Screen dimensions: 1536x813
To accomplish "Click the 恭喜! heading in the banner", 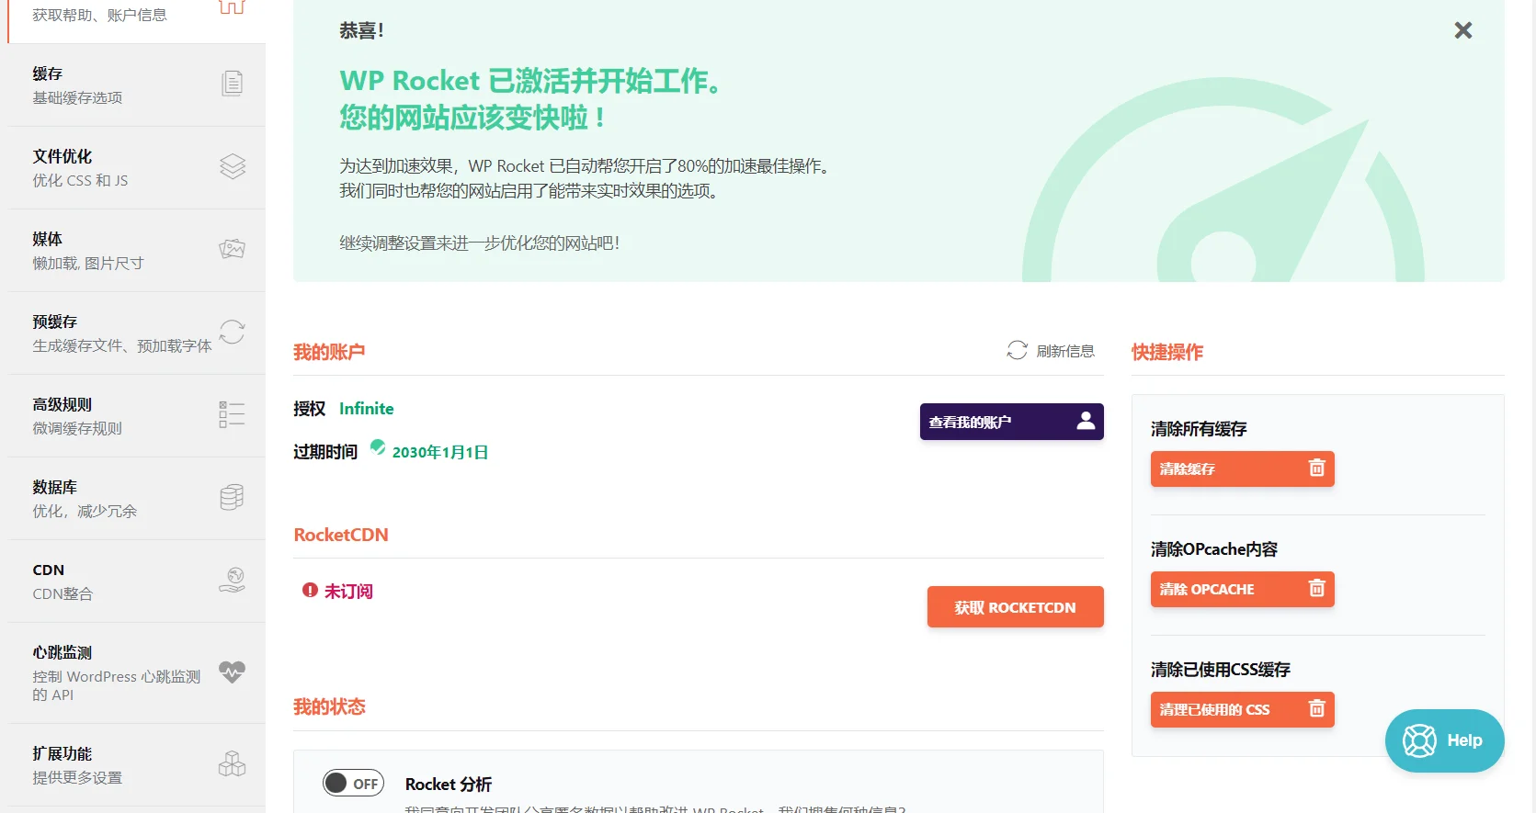I will pyautogui.click(x=361, y=30).
